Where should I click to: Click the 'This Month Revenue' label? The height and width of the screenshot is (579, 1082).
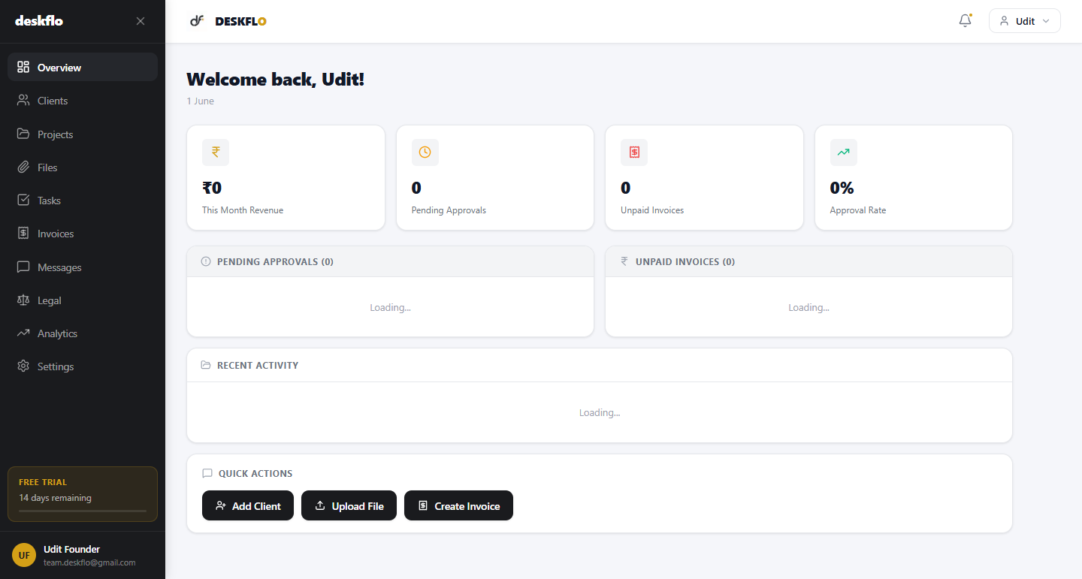click(243, 210)
